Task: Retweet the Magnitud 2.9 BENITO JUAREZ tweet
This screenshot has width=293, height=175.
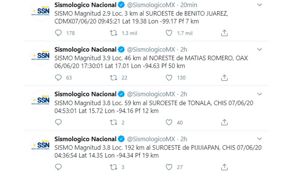Action: coord(113,33)
